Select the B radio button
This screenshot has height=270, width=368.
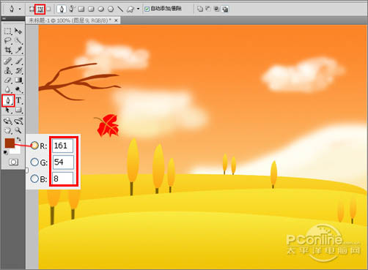[34, 179]
